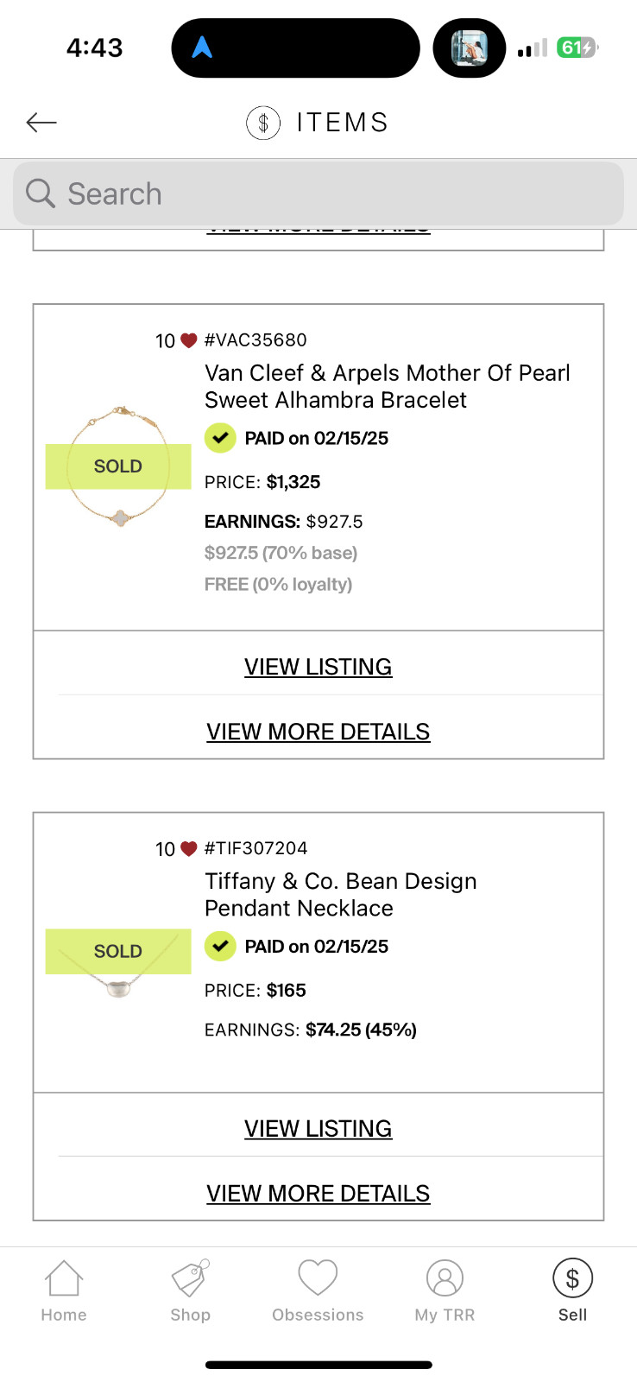637x1382 pixels.
Task: Expand View More Details for Tiffany necklace
Action: tap(318, 1194)
